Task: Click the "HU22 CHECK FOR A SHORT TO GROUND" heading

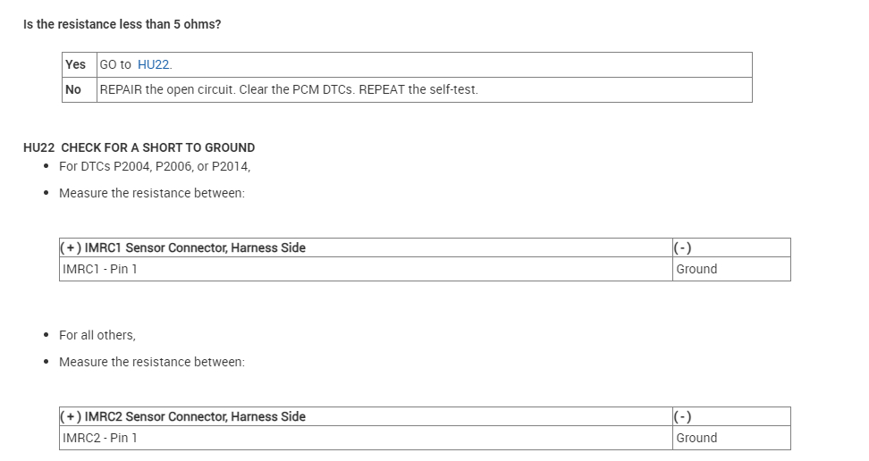Action: pos(139,147)
